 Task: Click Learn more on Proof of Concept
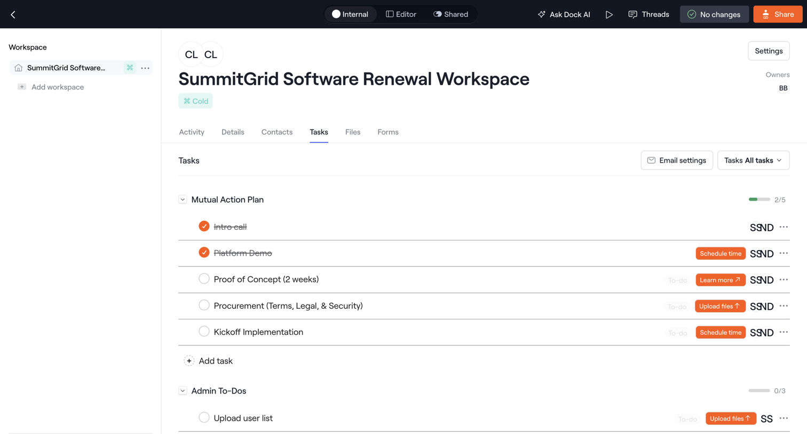[721, 280]
